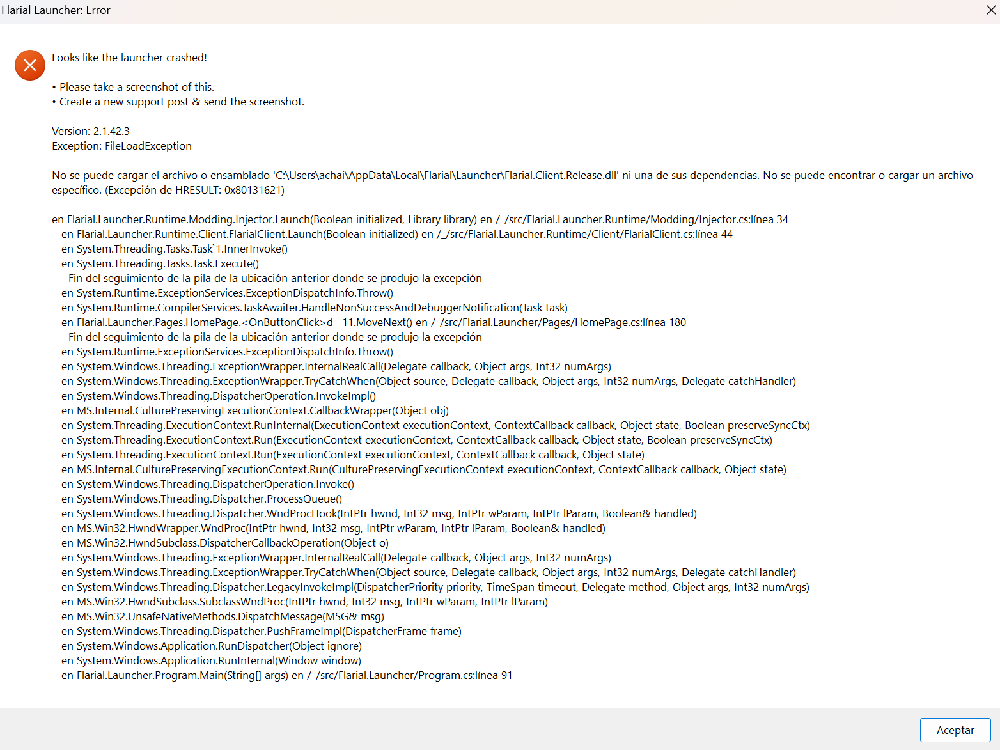This screenshot has width=1000, height=750.
Task: Click the Dispatcher.ProcessQueue() stack line
Action: click(201, 499)
